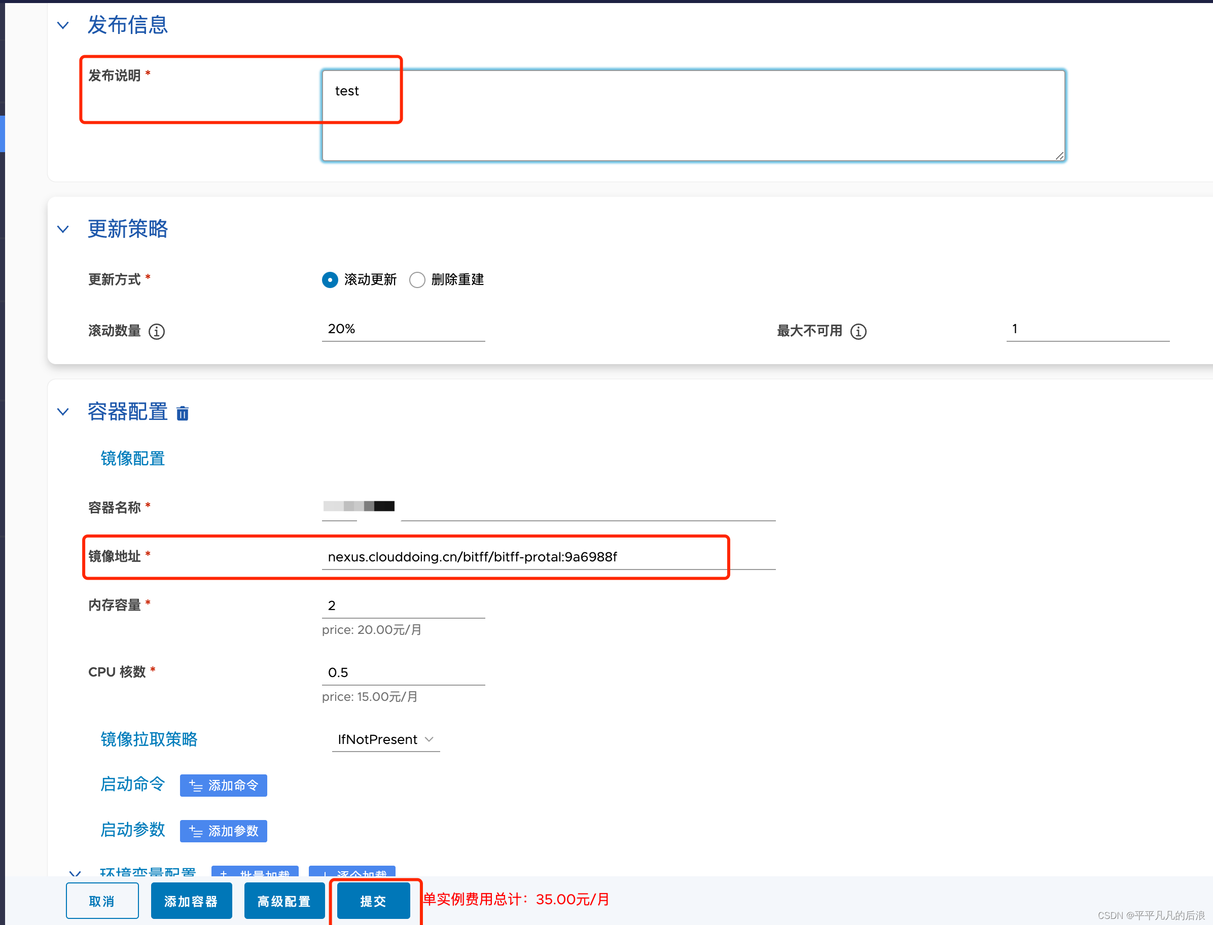Viewport: 1213px width, 925px height.
Task: Click the 镜像地址 input field
Action: point(548,557)
